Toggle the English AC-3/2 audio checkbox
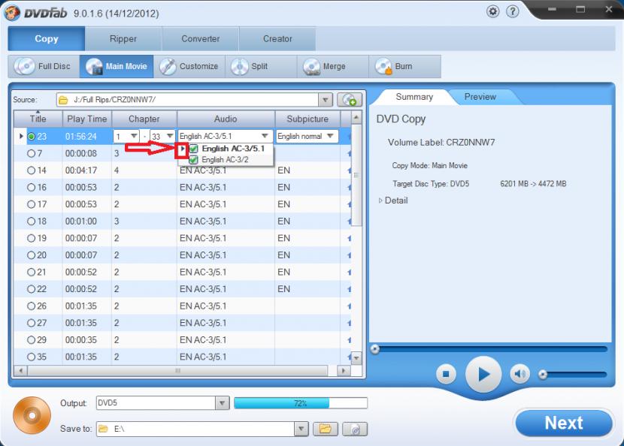Viewport: 624px width, 446px height. tap(194, 160)
